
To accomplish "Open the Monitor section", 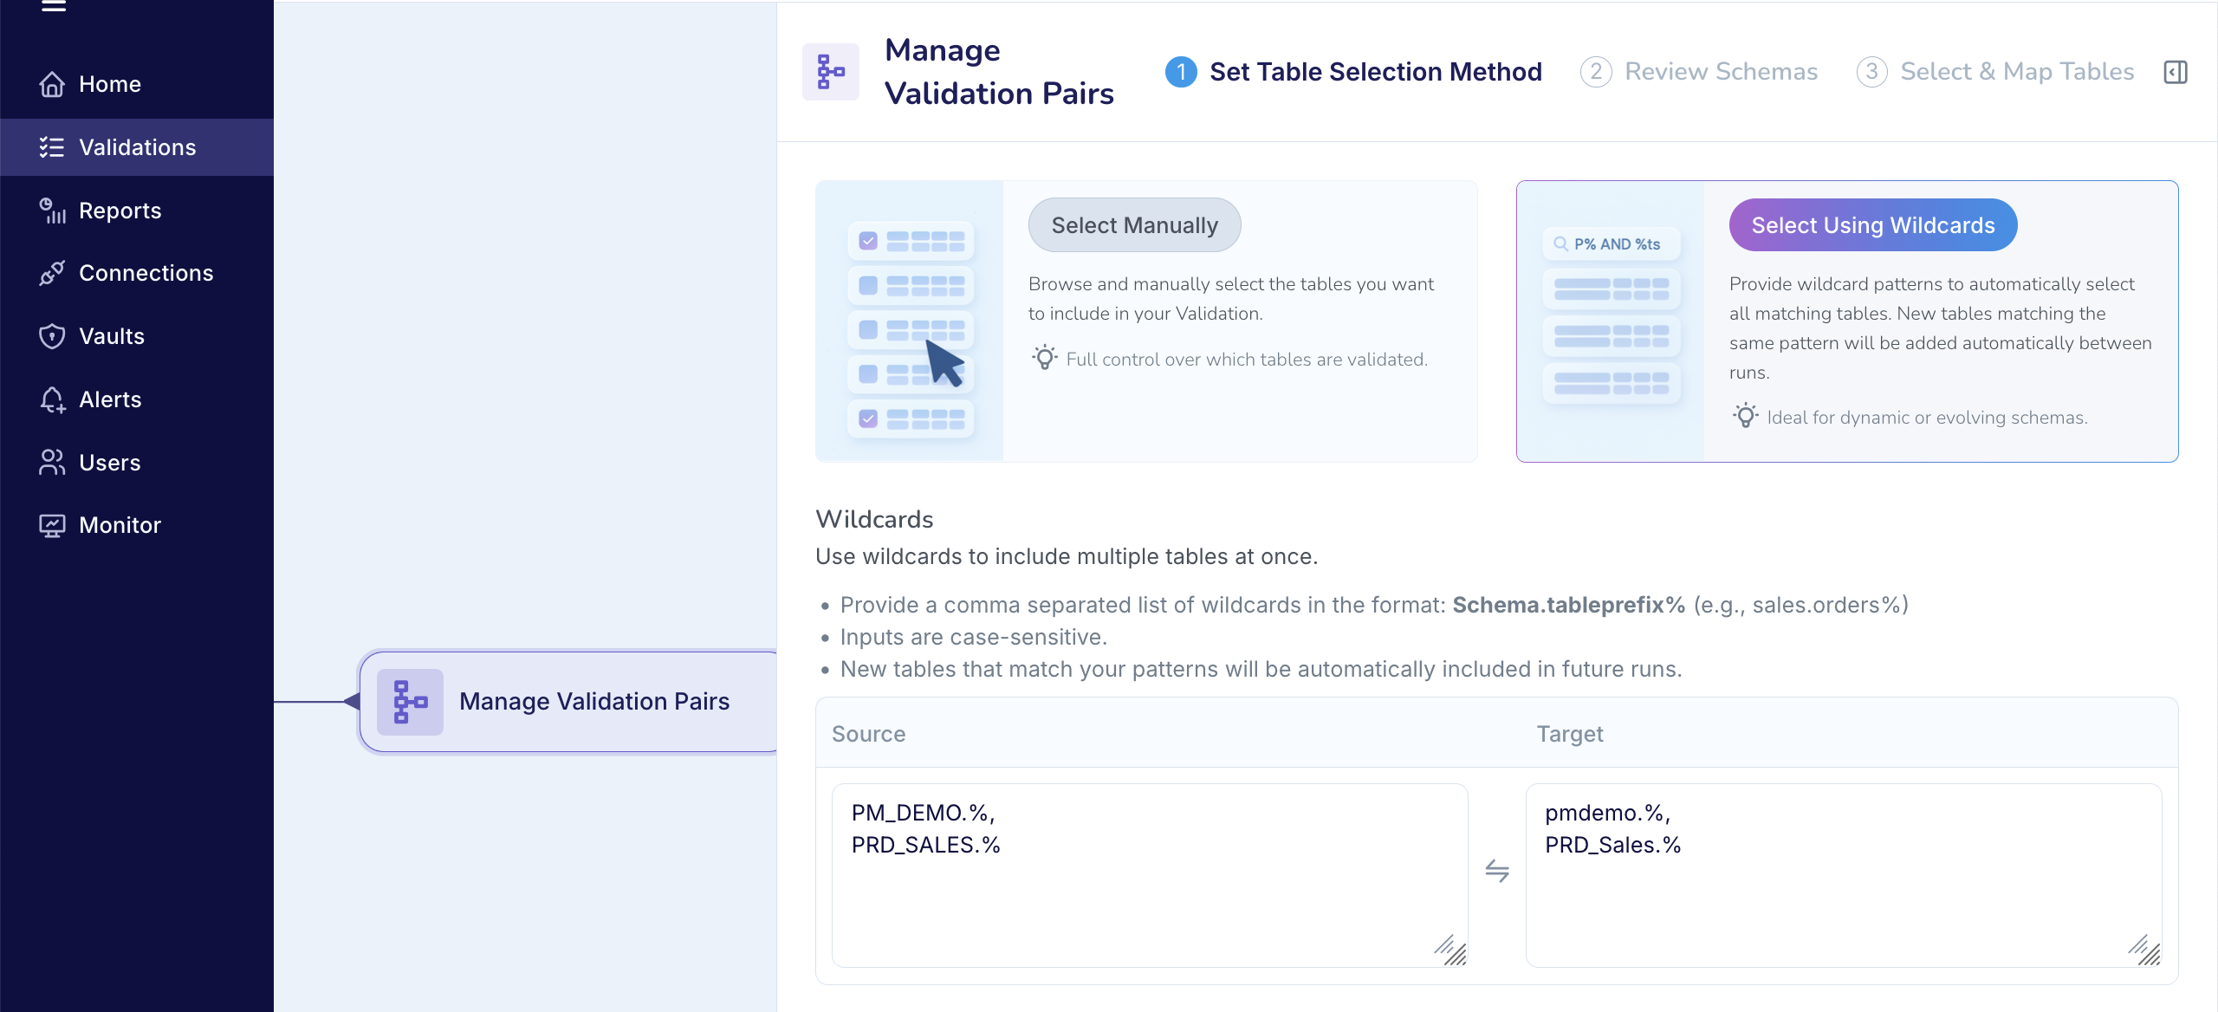I will coord(119,524).
